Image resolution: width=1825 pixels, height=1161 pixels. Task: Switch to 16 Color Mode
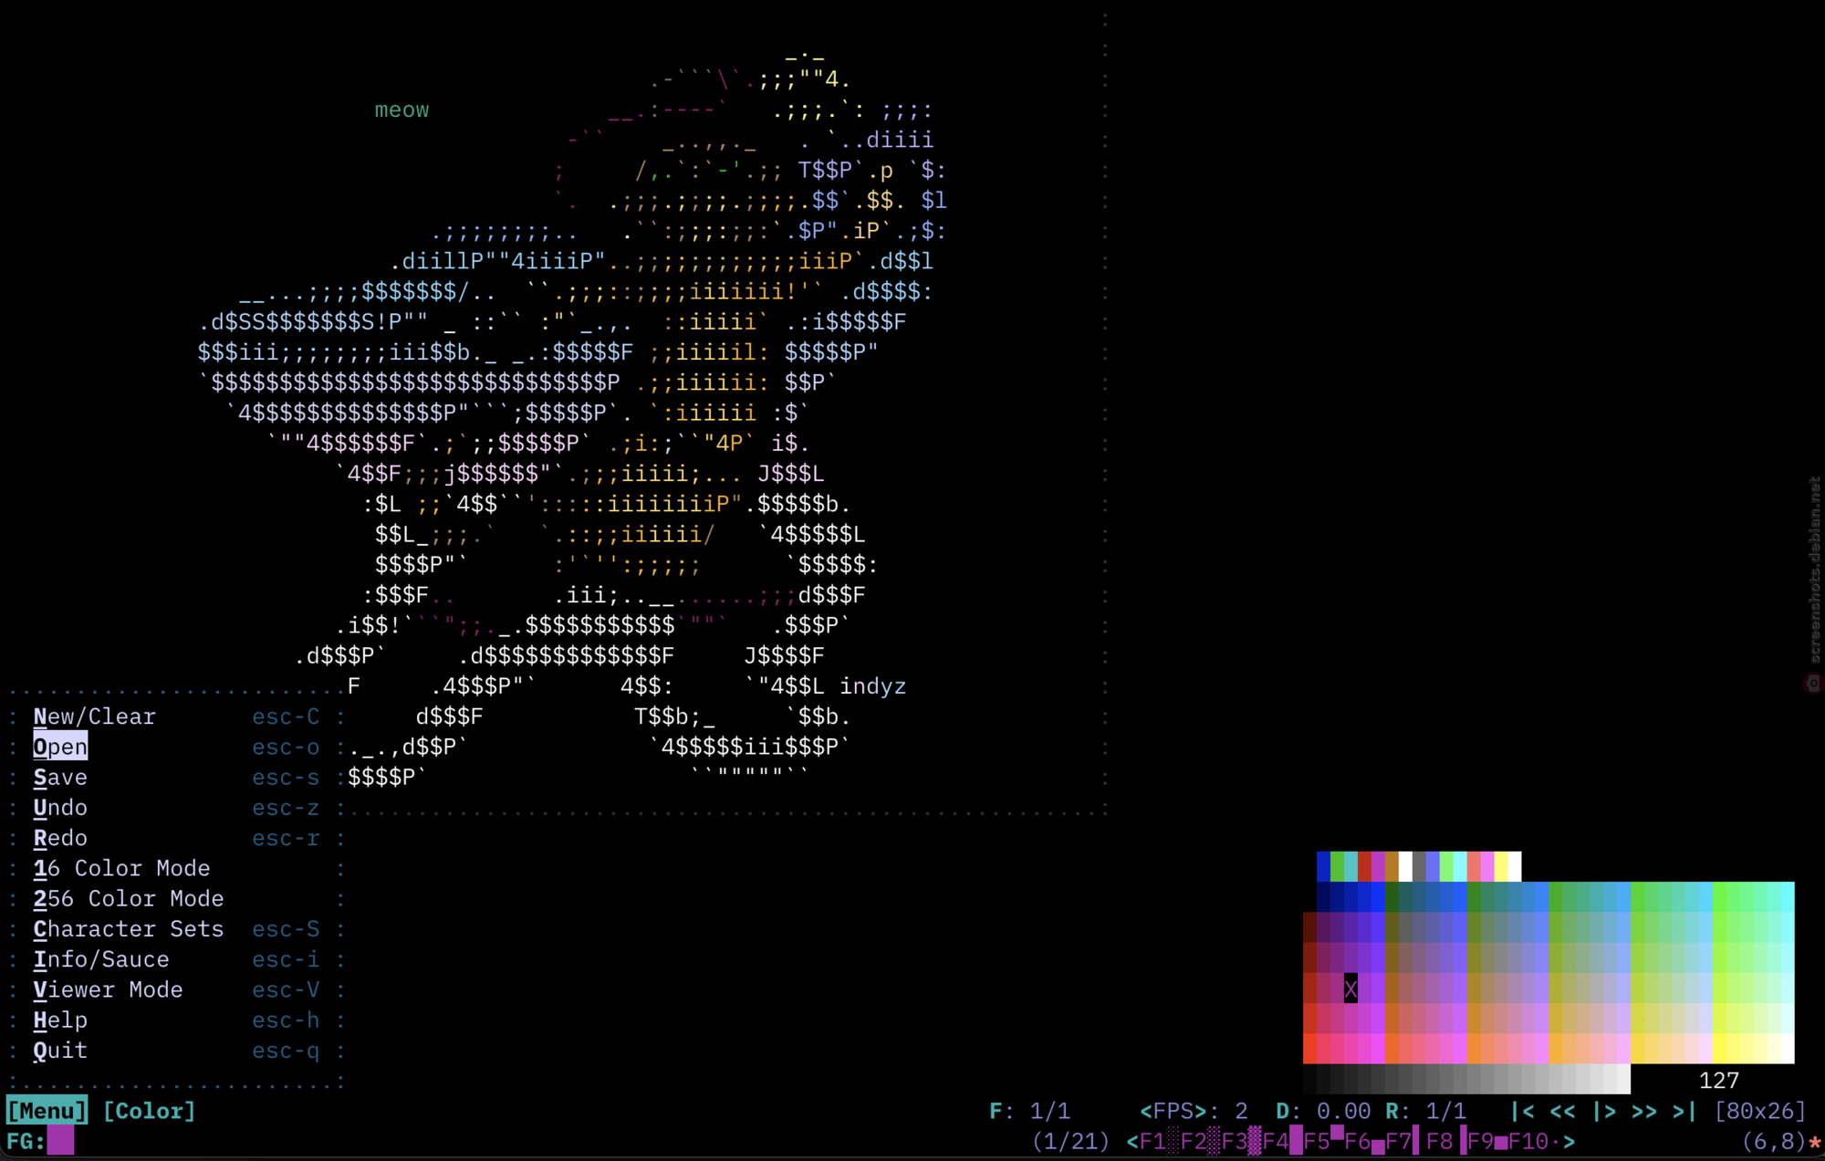(121, 868)
